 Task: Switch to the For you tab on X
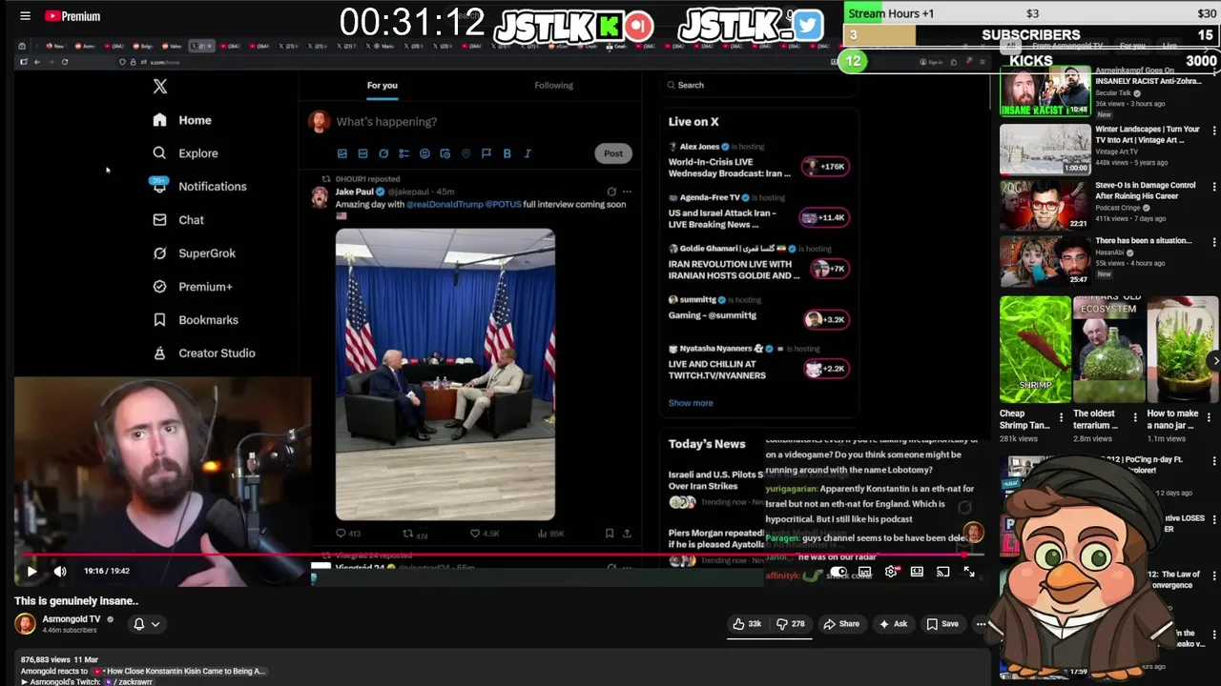(x=382, y=86)
